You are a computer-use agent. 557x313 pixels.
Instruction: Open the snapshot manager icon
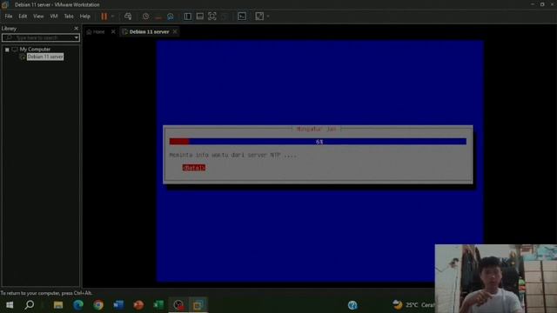point(171,17)
